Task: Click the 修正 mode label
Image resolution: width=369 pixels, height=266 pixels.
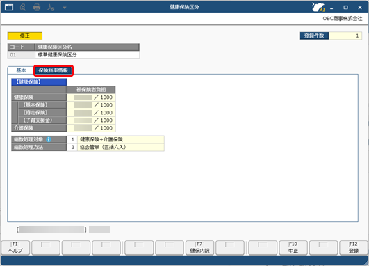Action: click(25, 36)
